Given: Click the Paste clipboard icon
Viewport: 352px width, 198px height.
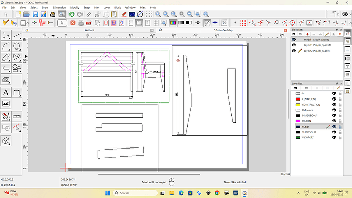Looking at the screenshot, I should [x=114, y=14].
